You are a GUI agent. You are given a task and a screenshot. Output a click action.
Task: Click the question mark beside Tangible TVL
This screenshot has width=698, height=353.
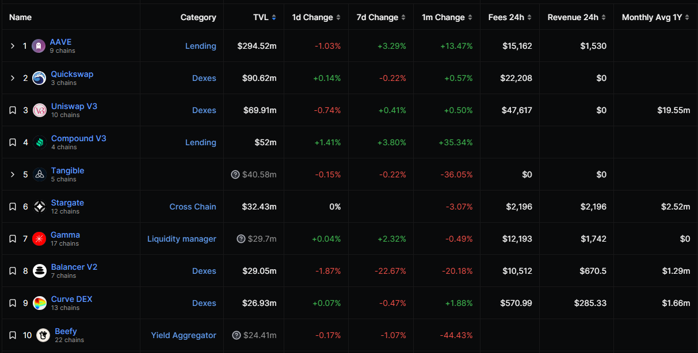tap(235, 174)
